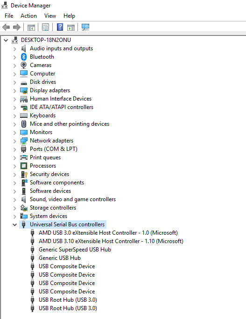246x319 pixels.
Task: Click the Generic USB Hub plug icon
Action: (x=32, y=258)
